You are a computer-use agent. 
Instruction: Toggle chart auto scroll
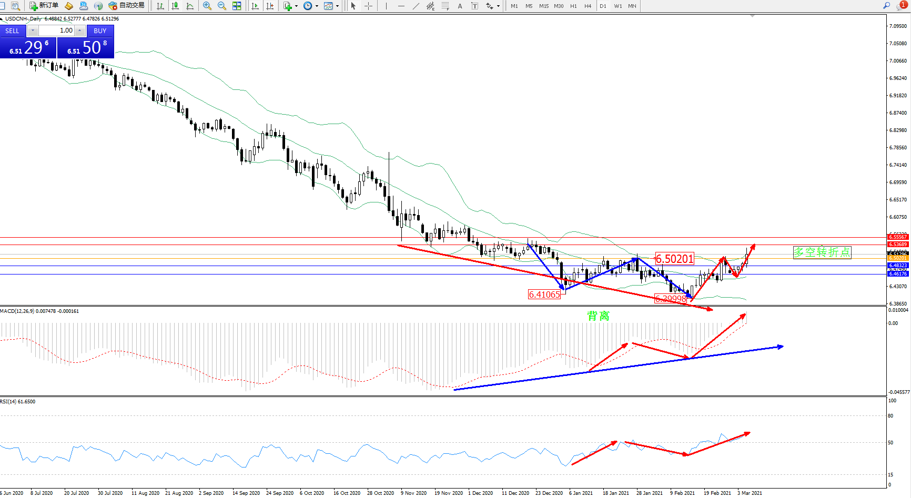[255, 6]
